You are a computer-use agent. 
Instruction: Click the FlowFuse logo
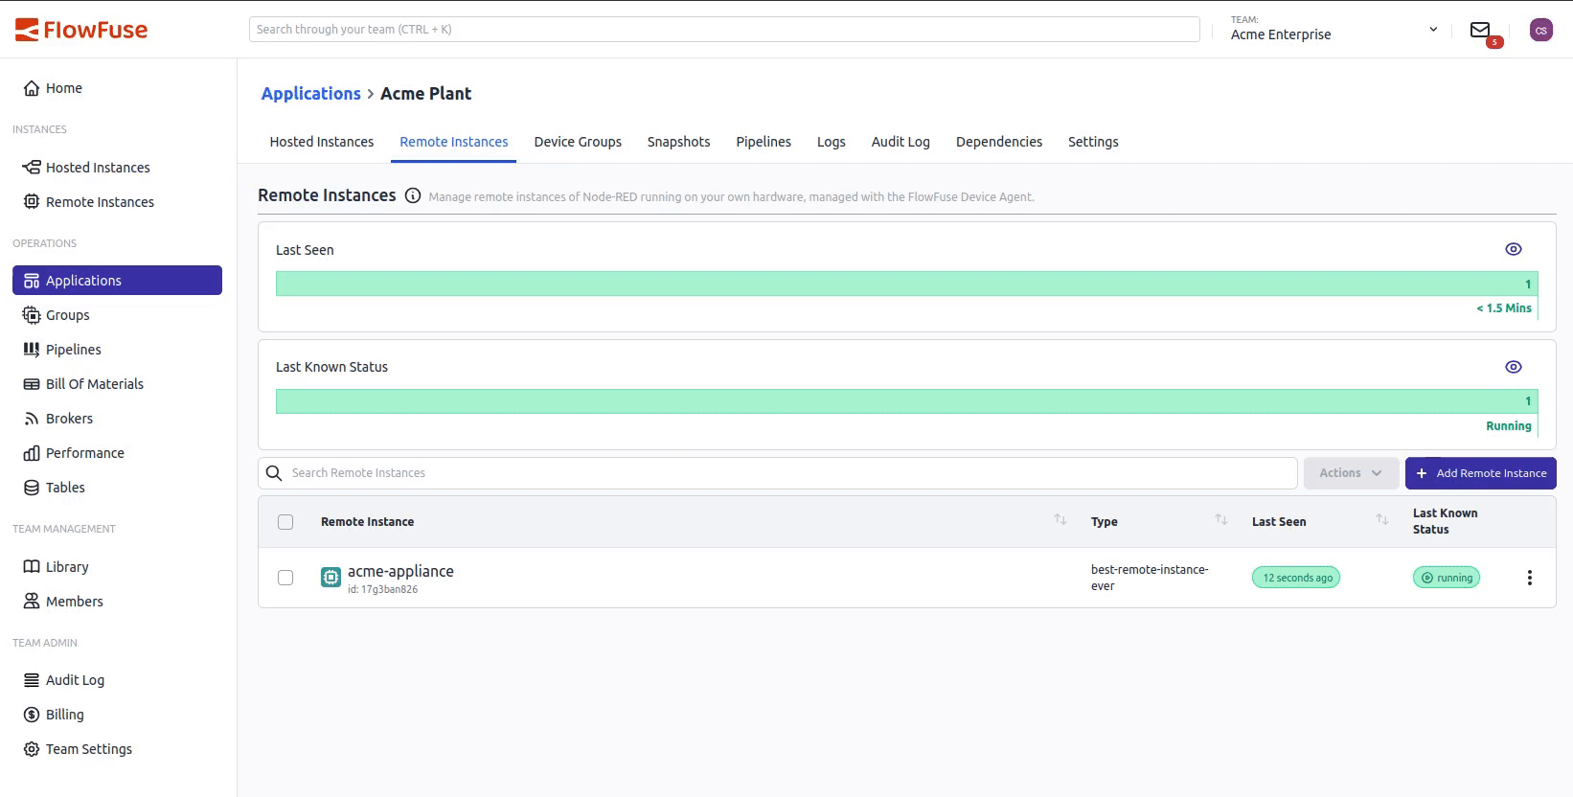click(x=81, y=31)
